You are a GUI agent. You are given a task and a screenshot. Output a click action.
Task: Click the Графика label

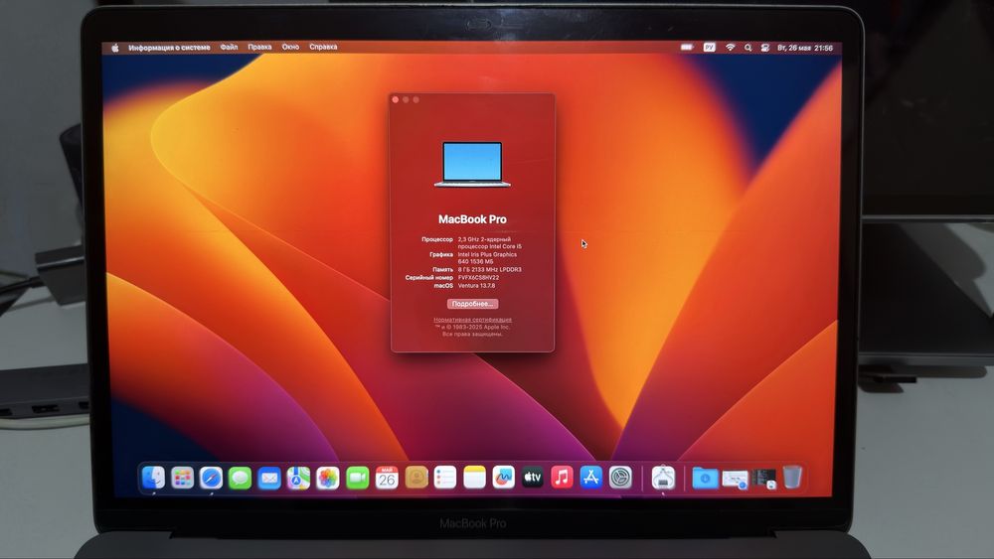(x=441, y=254)
